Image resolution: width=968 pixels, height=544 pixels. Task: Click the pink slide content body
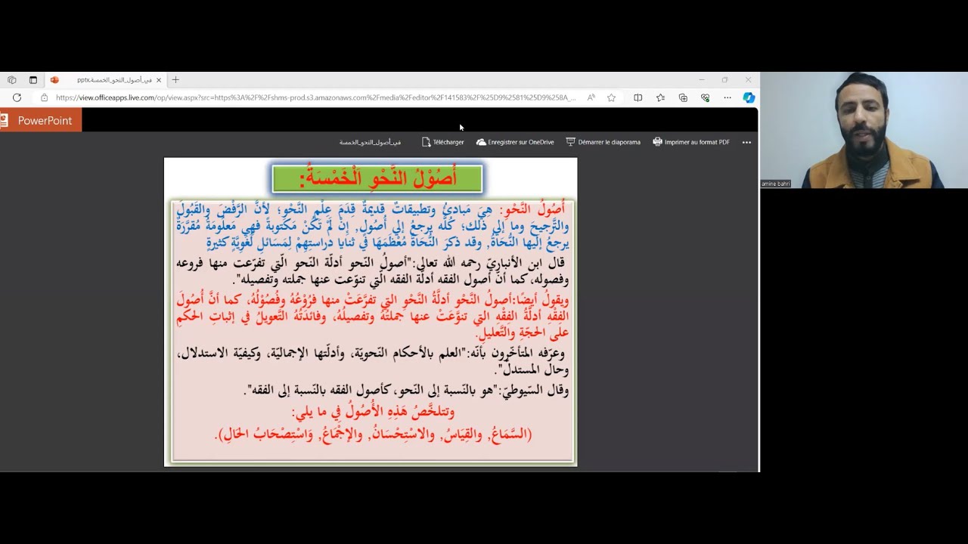coord(372,331)
